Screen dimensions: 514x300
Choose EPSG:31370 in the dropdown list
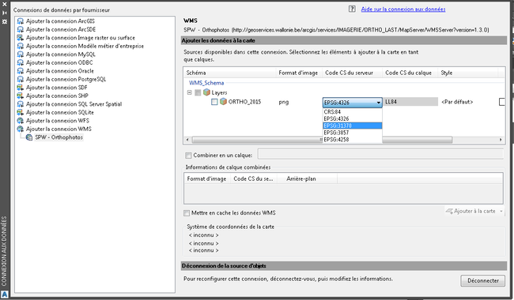coord(353,126)
